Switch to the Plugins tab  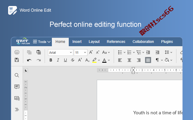point(167,42)
